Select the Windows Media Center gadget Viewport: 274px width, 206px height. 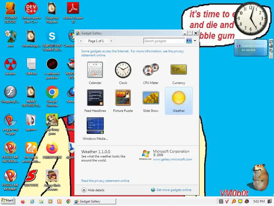click(x=95, y=129)
